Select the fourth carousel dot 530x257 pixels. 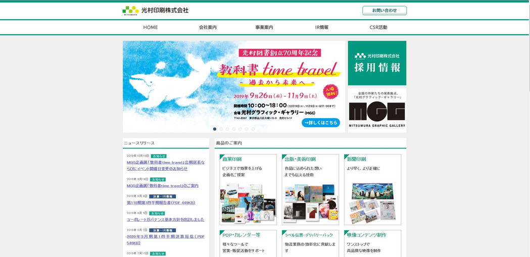point(234,129)
